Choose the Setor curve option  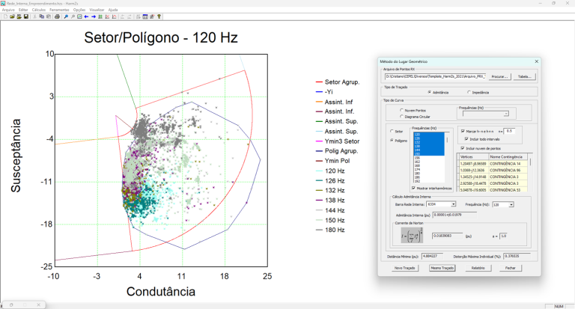(391, 131)
